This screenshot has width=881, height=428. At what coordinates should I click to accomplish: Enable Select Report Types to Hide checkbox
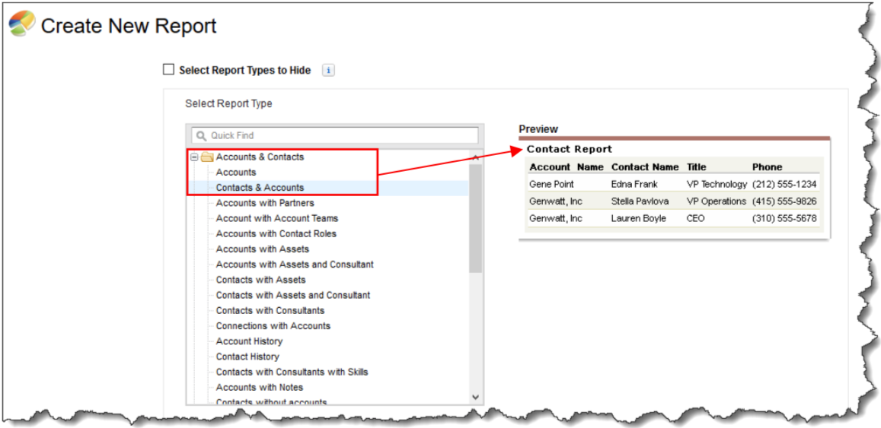(169, 70)
